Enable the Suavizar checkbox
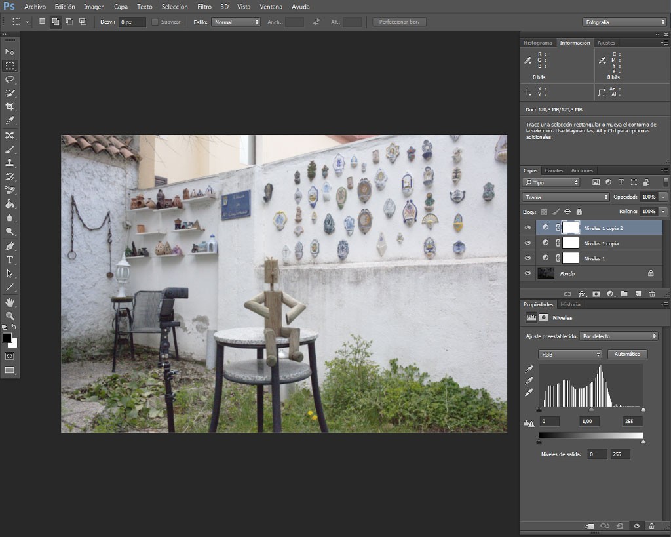This screenshot has height=537, width=671. [x=155, y=22]
